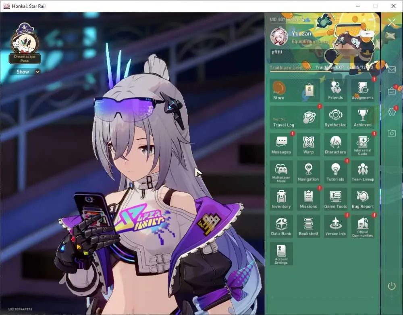The height and width of the screenshot is (315, 403).
Task: Open the Store tile
Action: pos(295,90)
